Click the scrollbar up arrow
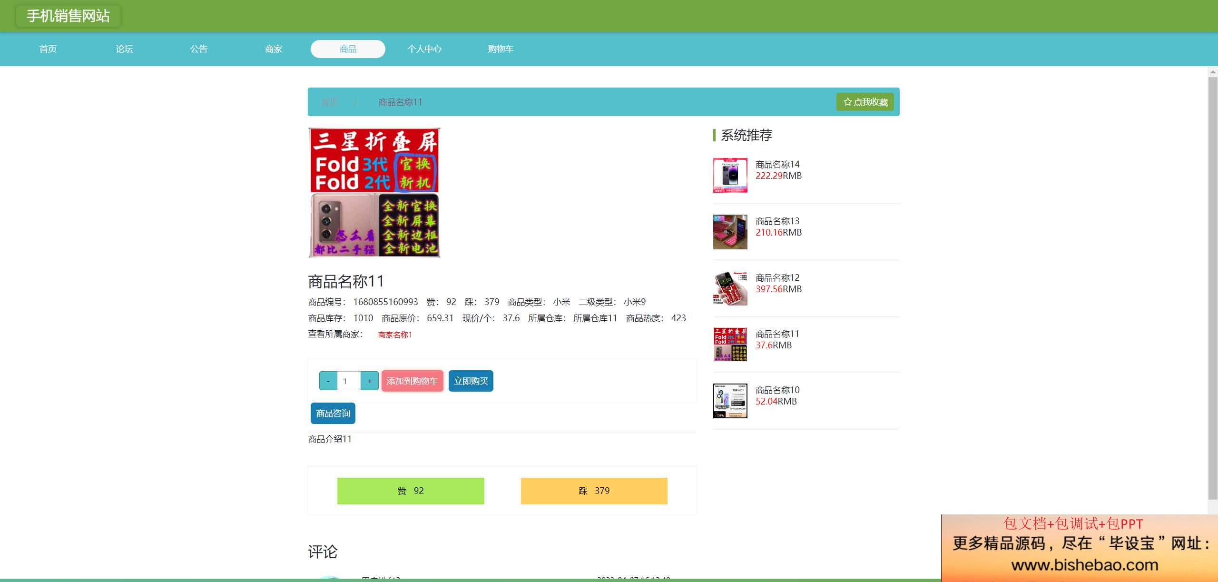1218x582 pixels. pos(1213,72)
